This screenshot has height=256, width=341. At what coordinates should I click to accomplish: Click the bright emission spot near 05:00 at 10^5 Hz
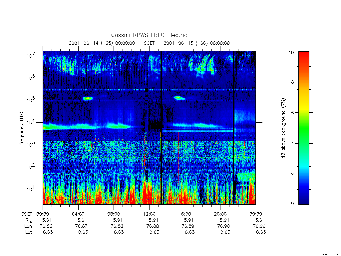pos(88,98)
